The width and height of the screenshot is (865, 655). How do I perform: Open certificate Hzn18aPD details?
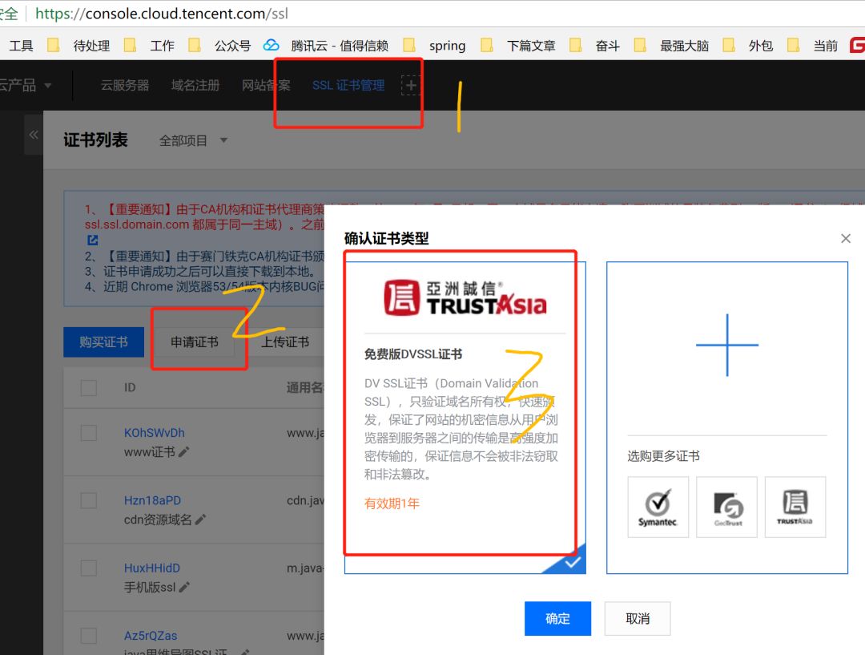click(152, 500)
